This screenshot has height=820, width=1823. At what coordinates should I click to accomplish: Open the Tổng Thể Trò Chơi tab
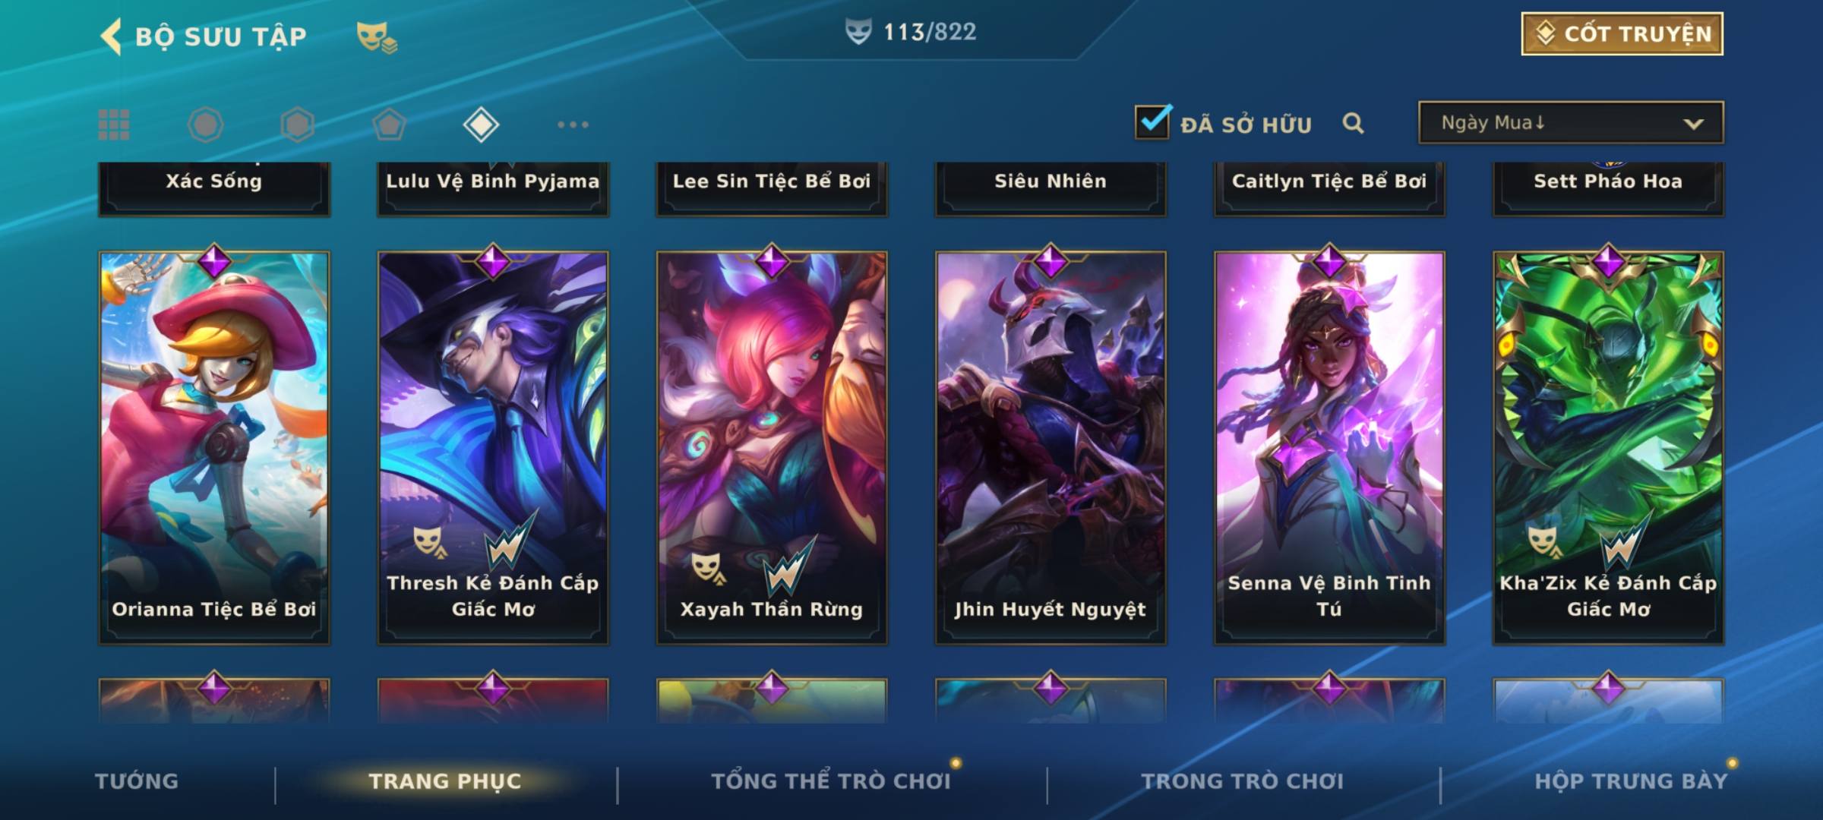coord(831,781)
